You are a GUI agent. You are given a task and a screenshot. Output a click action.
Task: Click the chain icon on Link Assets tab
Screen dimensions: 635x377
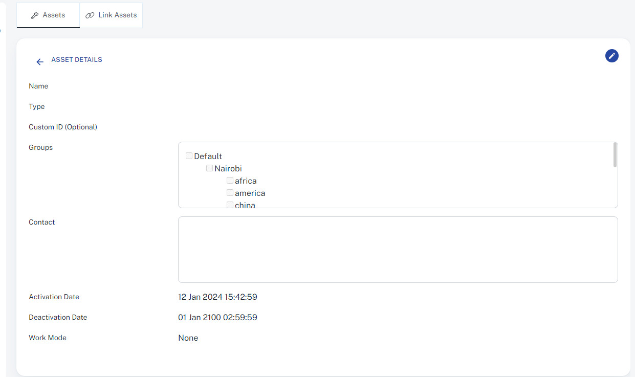click(x=90, y=15)
